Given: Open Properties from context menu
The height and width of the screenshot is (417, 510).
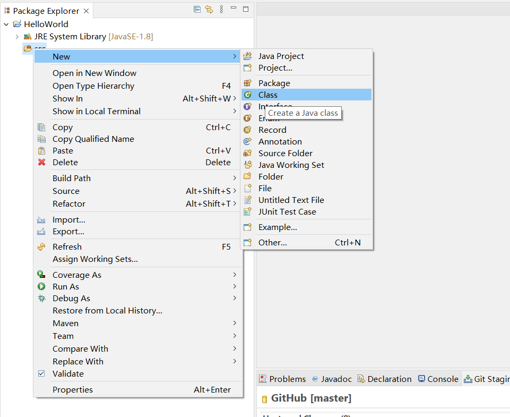Looking at the screenshot, I should click(x=138, y=390).
